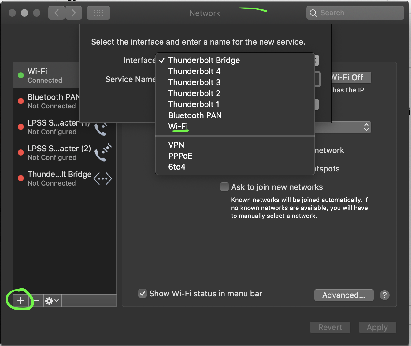Click the Apply button
The image size is (411, 346).
pos(377,327)
